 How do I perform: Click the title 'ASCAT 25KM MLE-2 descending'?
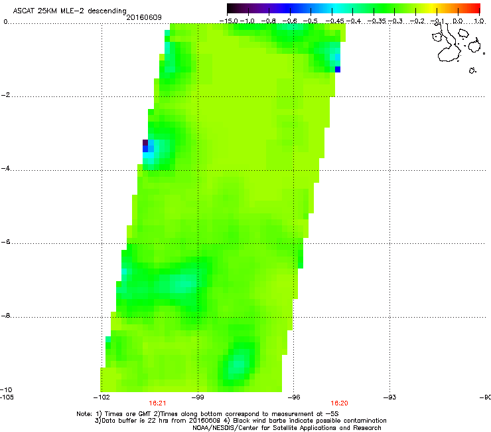[x=70, y=11]
